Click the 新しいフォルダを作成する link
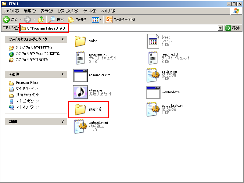The width and height of the screenshot is (244, 183). tap(34, 48)
